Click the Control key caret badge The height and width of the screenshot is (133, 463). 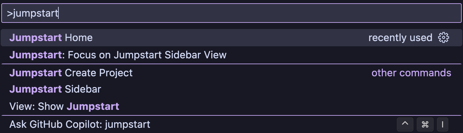pos(405,124)
